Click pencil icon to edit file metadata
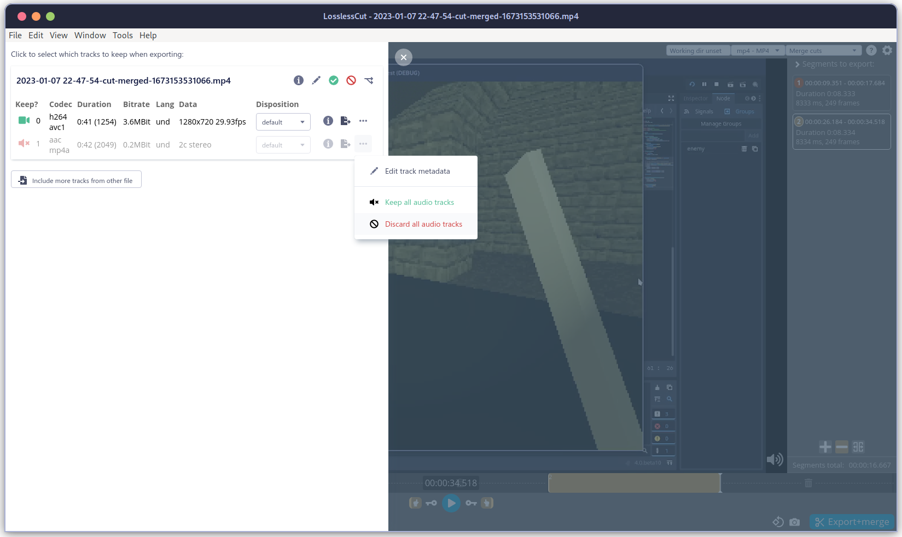The image size is (902, 537). [x=316, y=80]
